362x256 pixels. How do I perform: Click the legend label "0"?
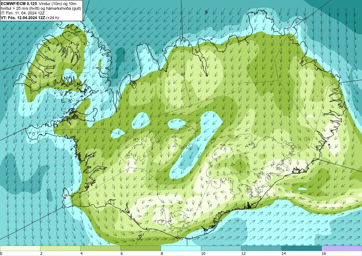[1, 254]
